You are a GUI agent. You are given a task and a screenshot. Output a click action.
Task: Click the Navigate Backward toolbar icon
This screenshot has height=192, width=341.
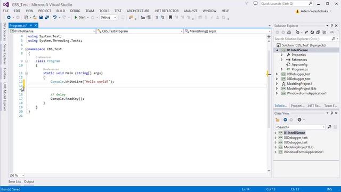pyautogui.click(x=9, y=18)
